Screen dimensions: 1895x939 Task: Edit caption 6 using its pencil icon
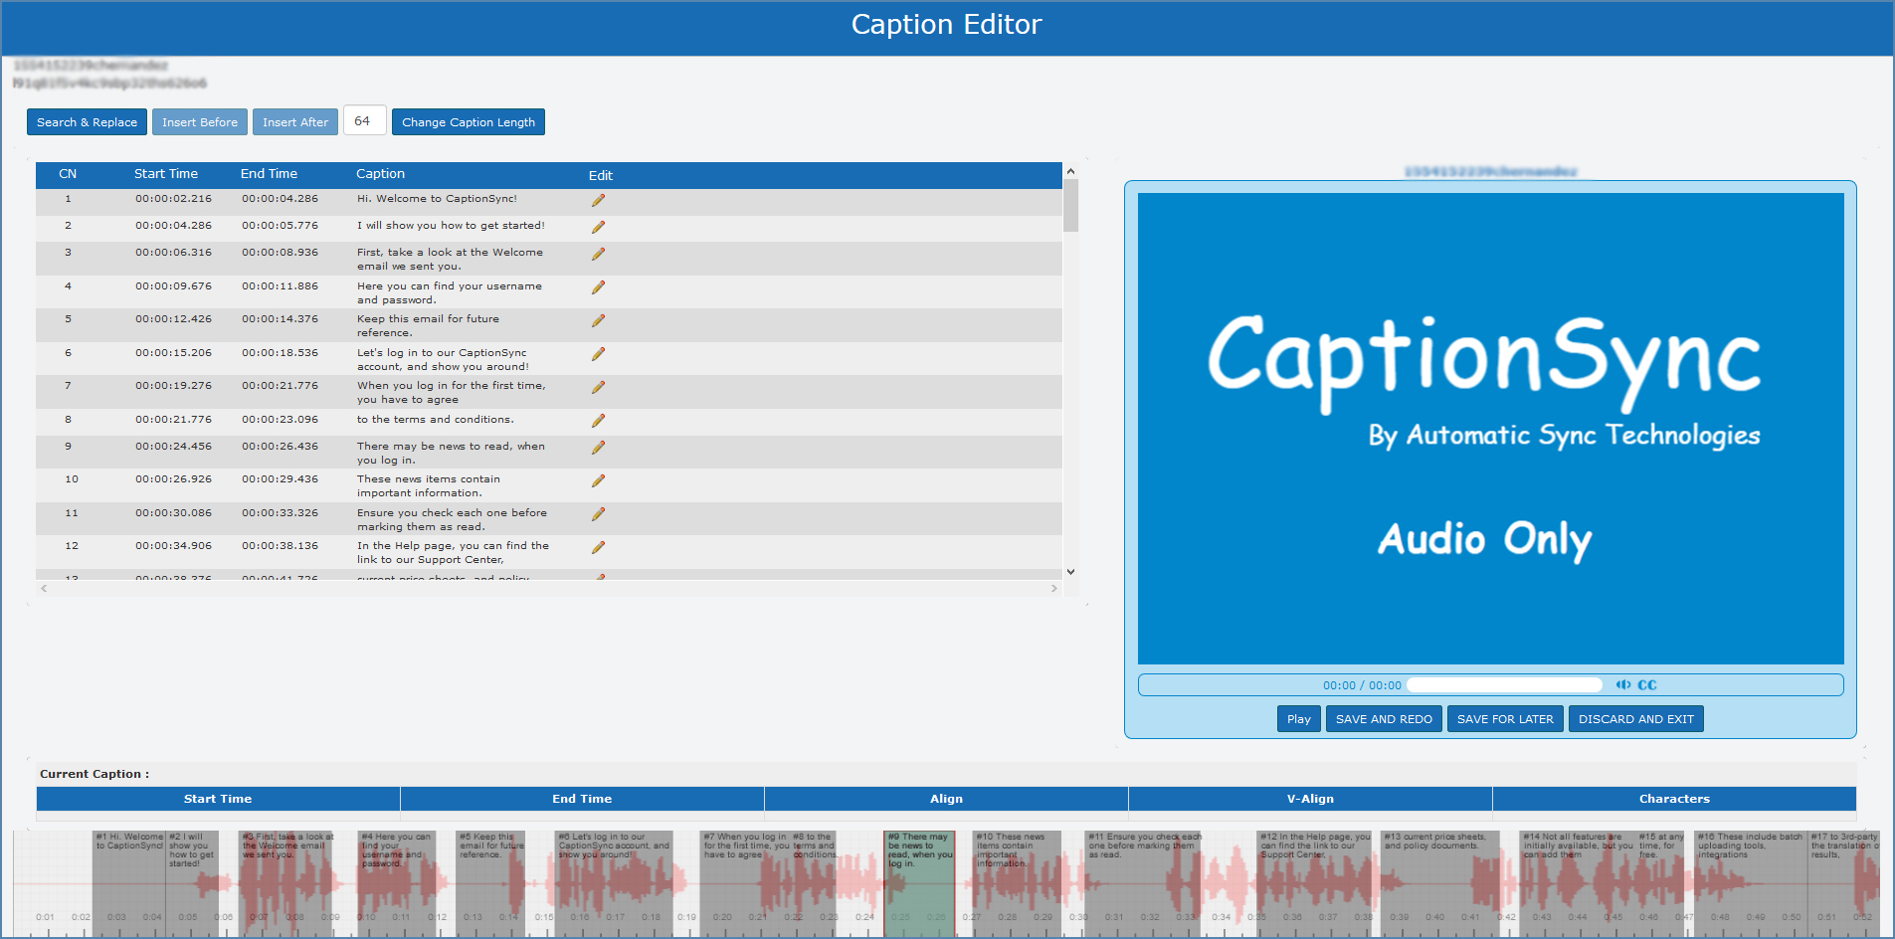click(x=598, y=353)
